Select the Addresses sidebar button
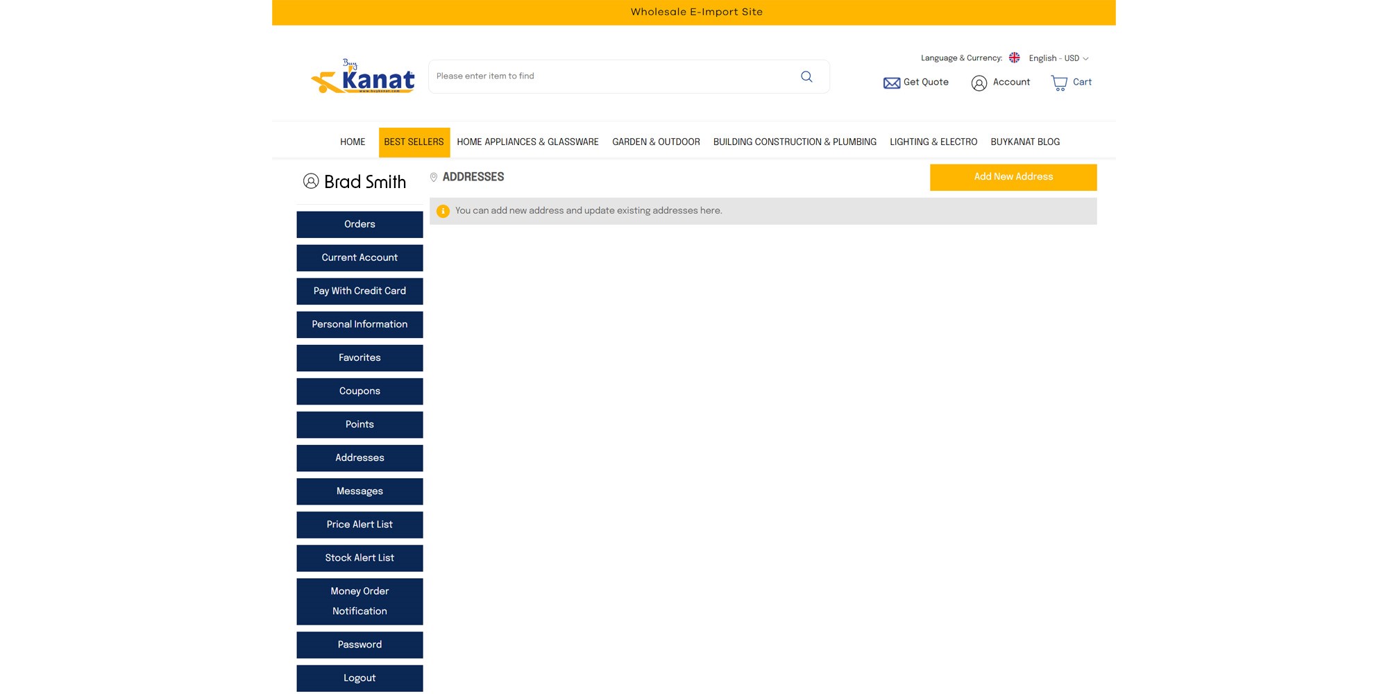The height and width of the screenshot is (694, 1388). [359, 457]
